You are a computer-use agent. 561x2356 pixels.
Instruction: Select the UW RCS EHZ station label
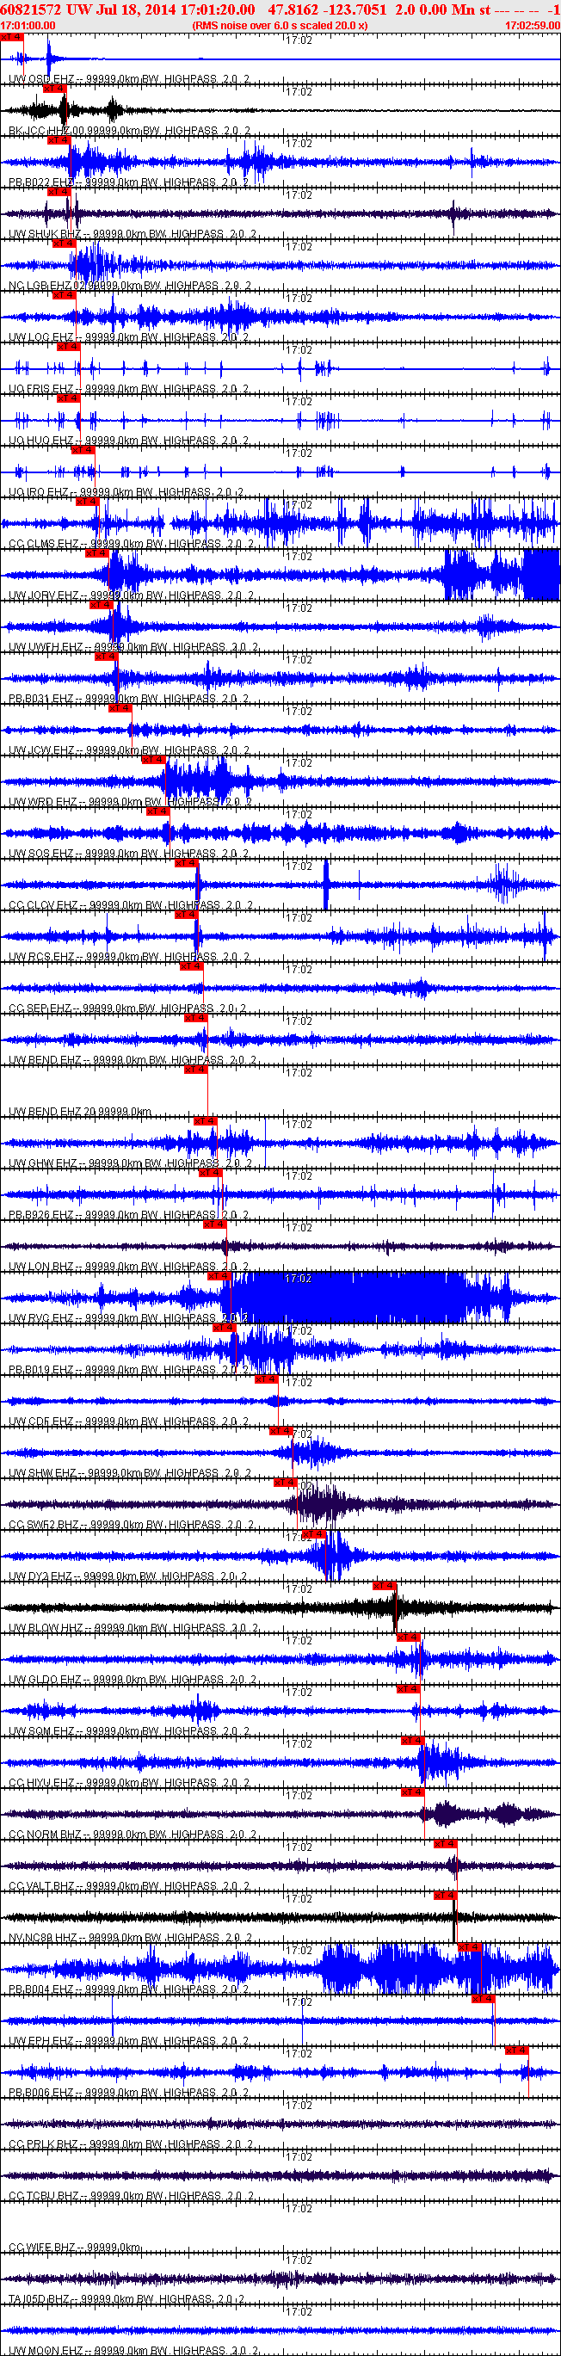coord(128,958)
